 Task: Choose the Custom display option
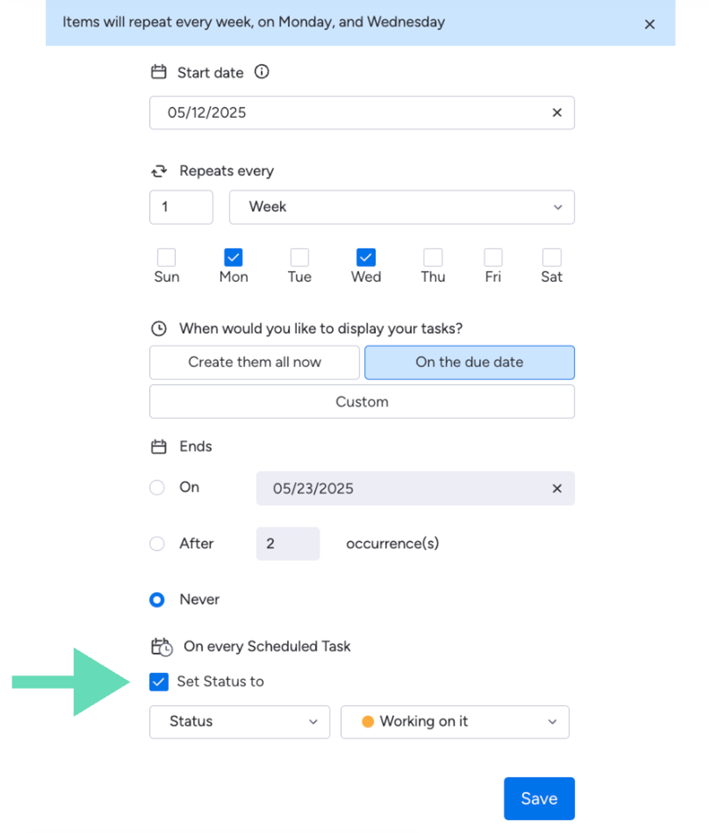[x=362, y=402]
